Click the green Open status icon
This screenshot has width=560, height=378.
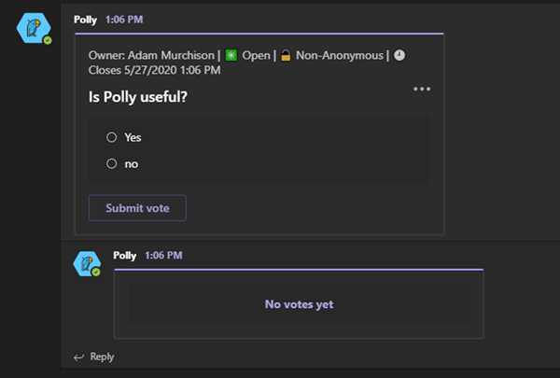[x=231, y=55]
